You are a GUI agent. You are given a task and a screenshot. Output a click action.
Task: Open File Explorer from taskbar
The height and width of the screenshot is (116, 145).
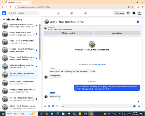(52, 114)
